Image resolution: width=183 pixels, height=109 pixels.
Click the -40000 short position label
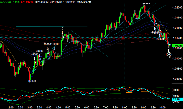tap(155, 32)
